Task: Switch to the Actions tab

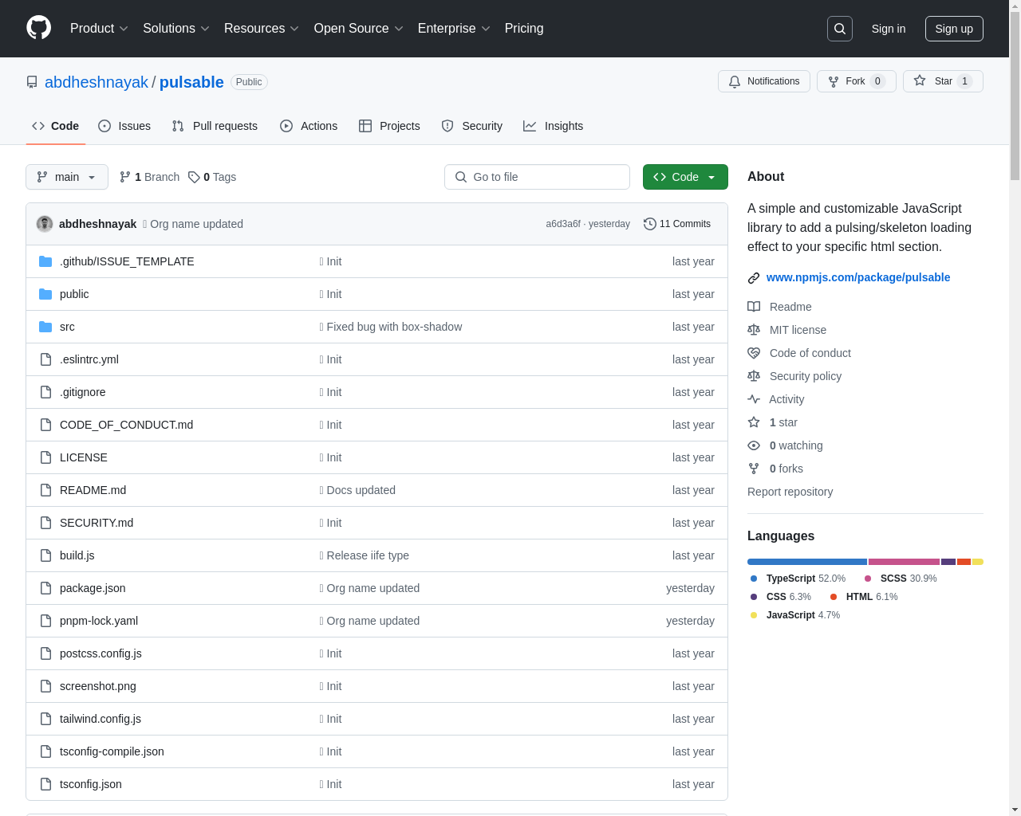Action: pos(309,126)
